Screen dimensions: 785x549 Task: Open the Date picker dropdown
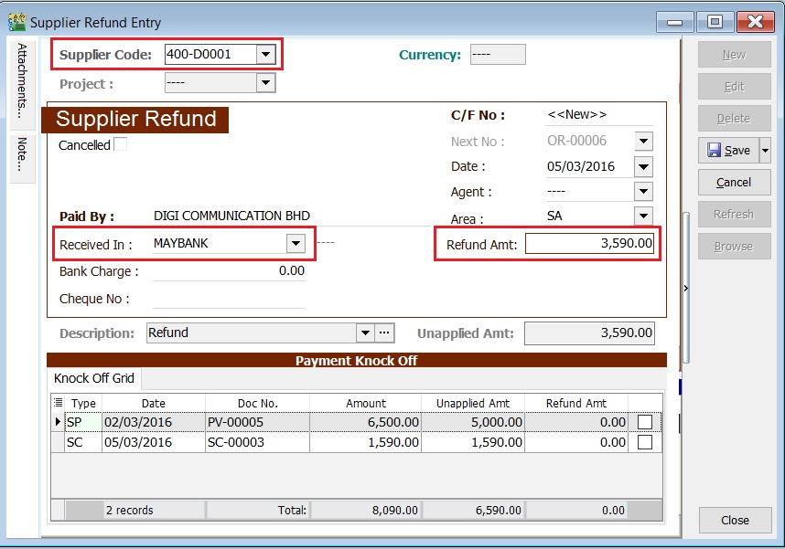(x=641, y=166)
